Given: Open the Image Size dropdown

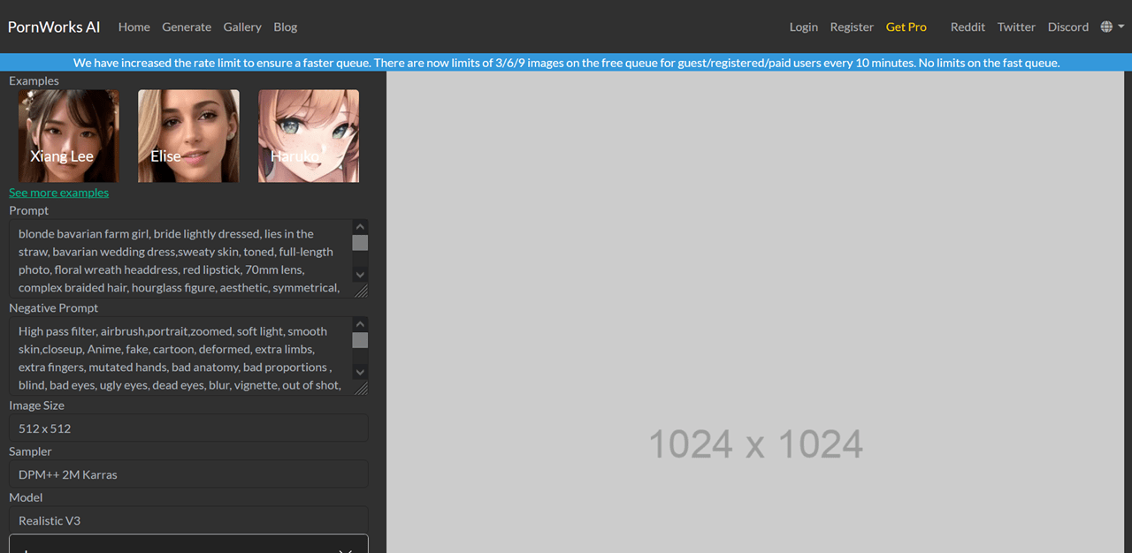Looking at the screenshot, I should (x=188, y=428).
